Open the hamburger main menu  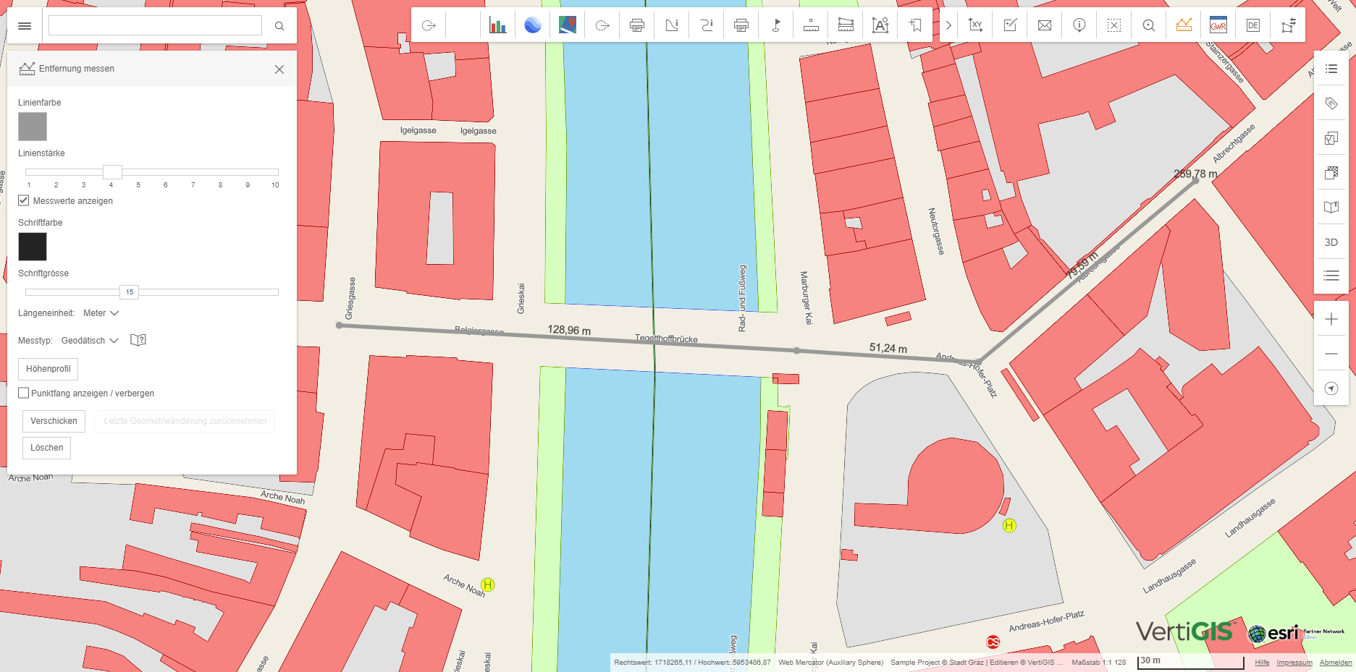[24, 25]
